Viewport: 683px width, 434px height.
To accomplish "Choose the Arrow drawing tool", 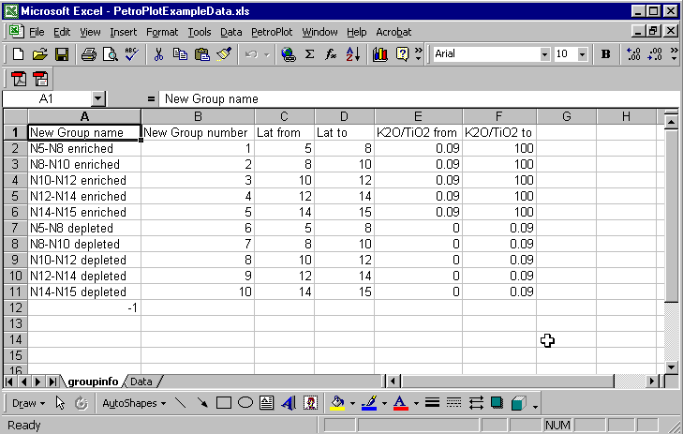I will click(202, 403).
